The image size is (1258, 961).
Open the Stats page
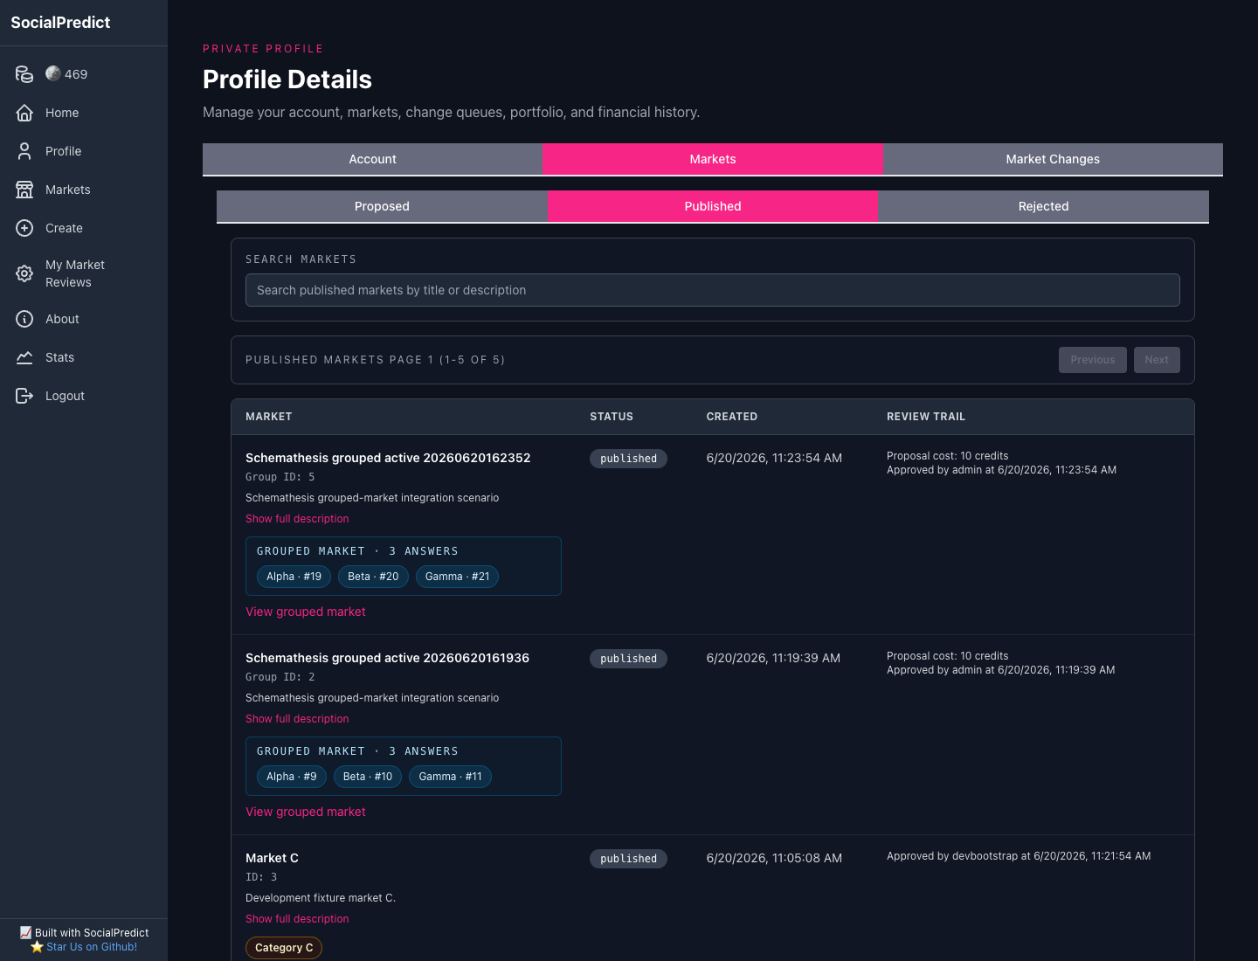pos(59,357)
